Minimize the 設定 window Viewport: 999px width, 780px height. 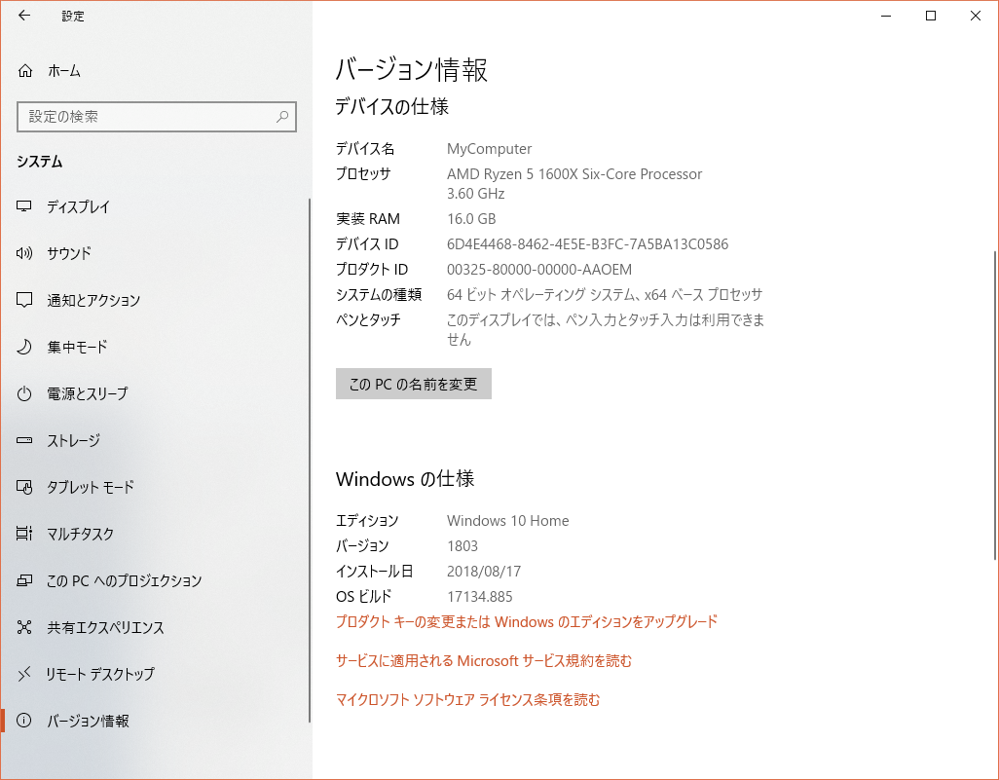(886, 16)
